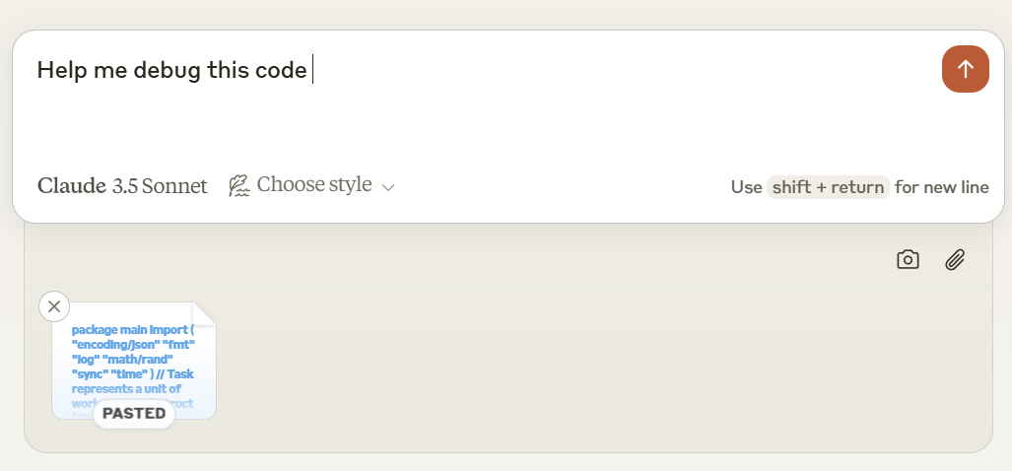Image resolution: width=1012 pixels, height=471 pixels.
Task: Remove the pasted attachment with X
Action: click(54, 306)
